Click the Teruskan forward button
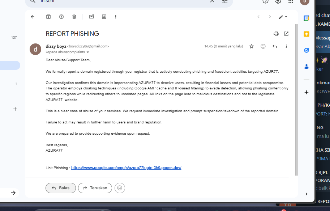The height and width of the screenshot is (211, 330). pyautogui.click(x=95, y=188)
